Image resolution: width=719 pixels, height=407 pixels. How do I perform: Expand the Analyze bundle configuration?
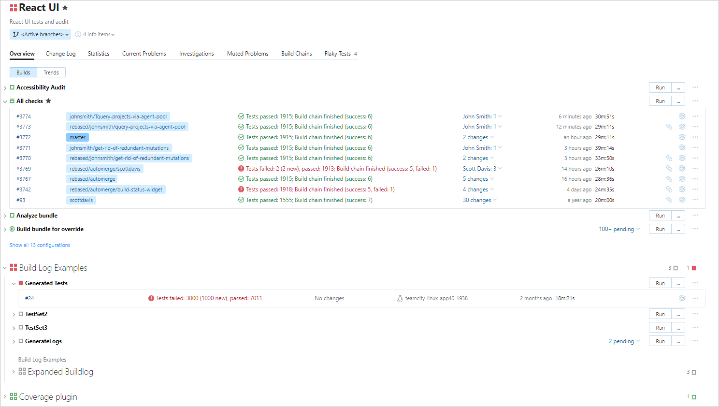pyautogui.click(x=5, y=216)
